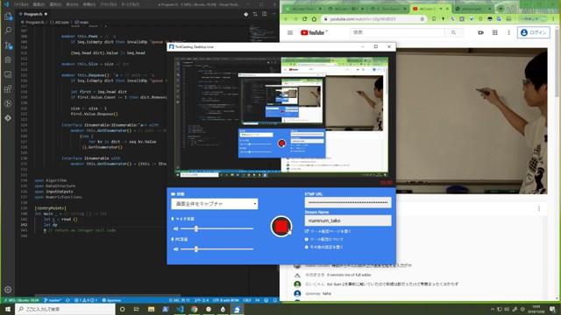
Task: Open Manage gear icon in VS Code
Action: [8, 290]
